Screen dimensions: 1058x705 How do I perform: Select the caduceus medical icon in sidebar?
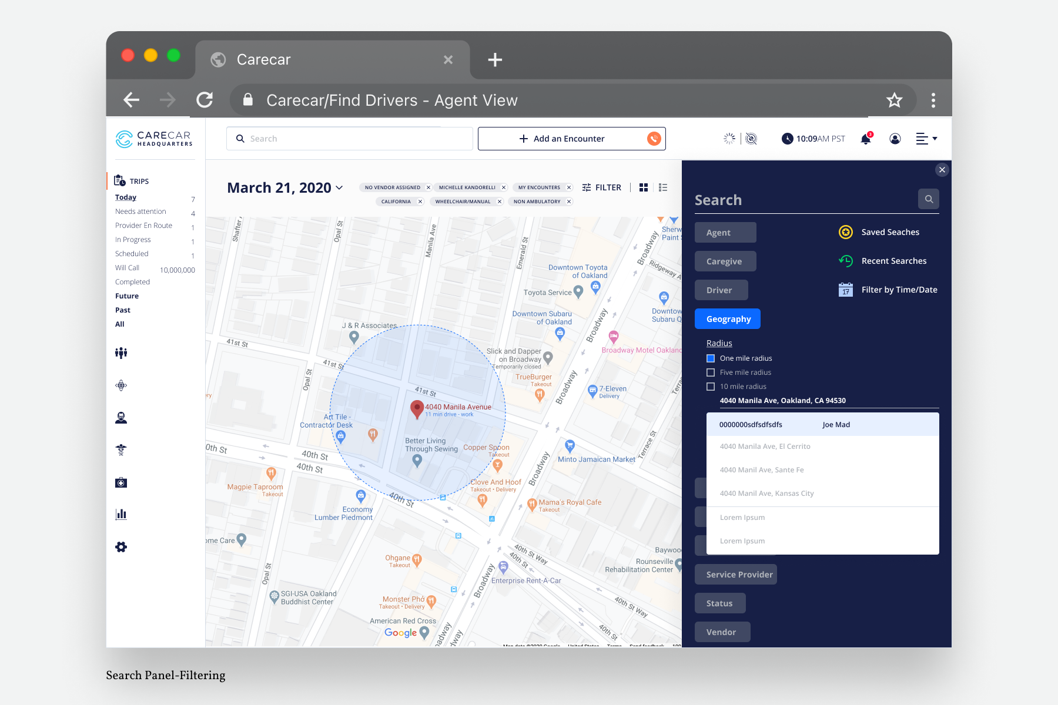point(120,449)
